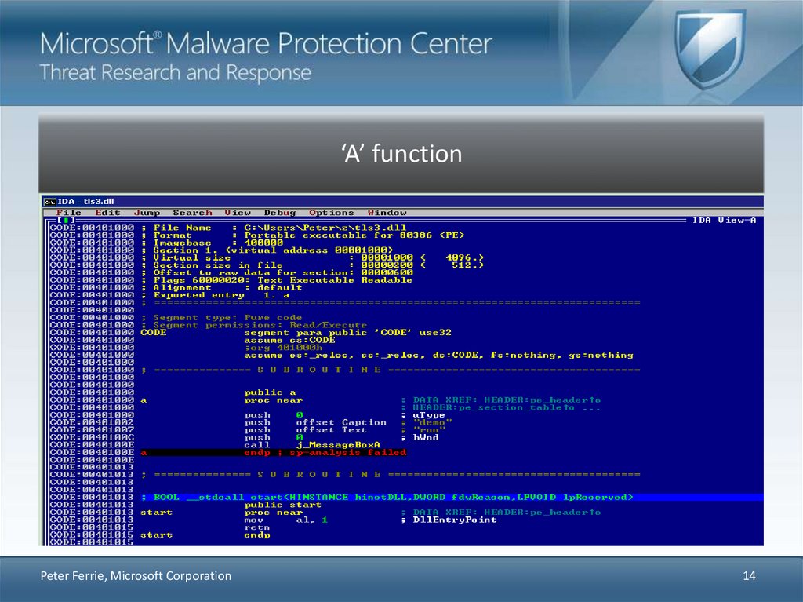This screenshot has width=803, height=602.
Task: Open the Jump menu
Action: [147, 212]
